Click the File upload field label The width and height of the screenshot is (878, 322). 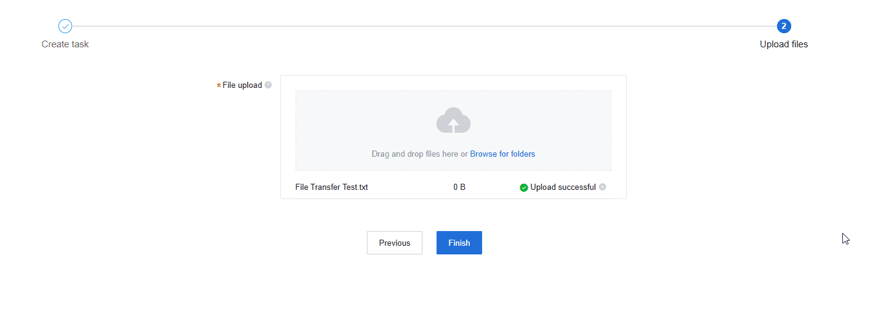tap(242, 85)
